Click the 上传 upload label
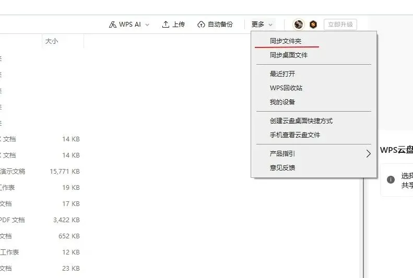 pyautogui.click(x=179, y=25)
